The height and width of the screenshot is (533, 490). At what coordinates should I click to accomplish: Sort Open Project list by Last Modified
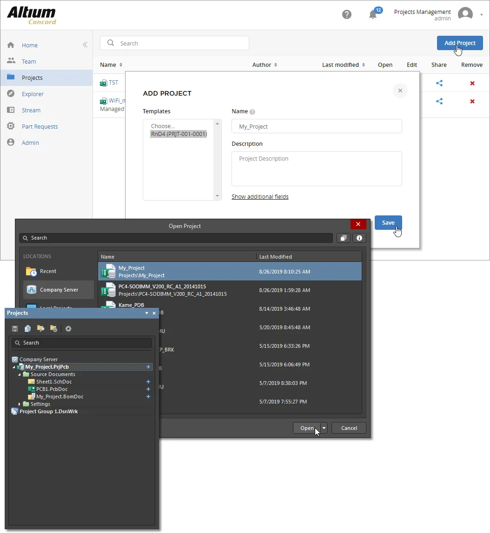(275, 257)
